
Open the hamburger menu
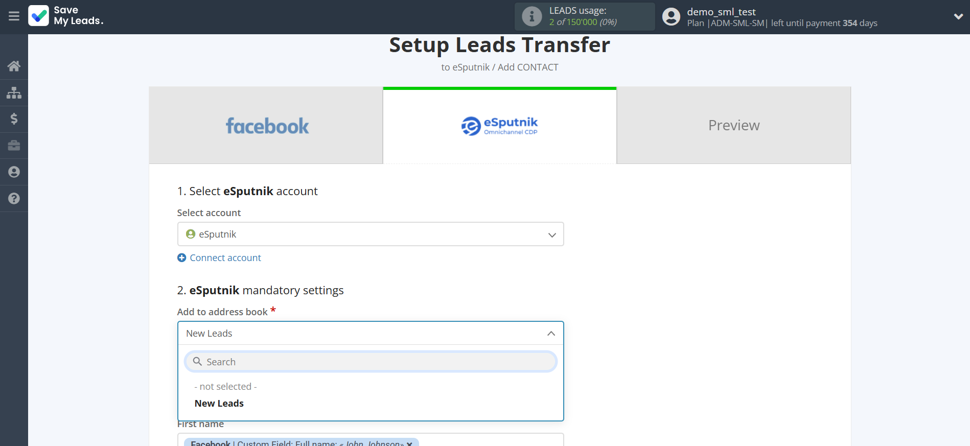[14, 16]
